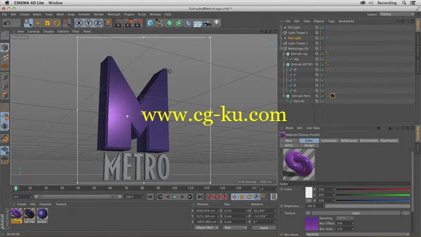The width and height of the screenshot is (421, 237).
Task: Switch to material Reflectance tab
Action: point(349,141)
